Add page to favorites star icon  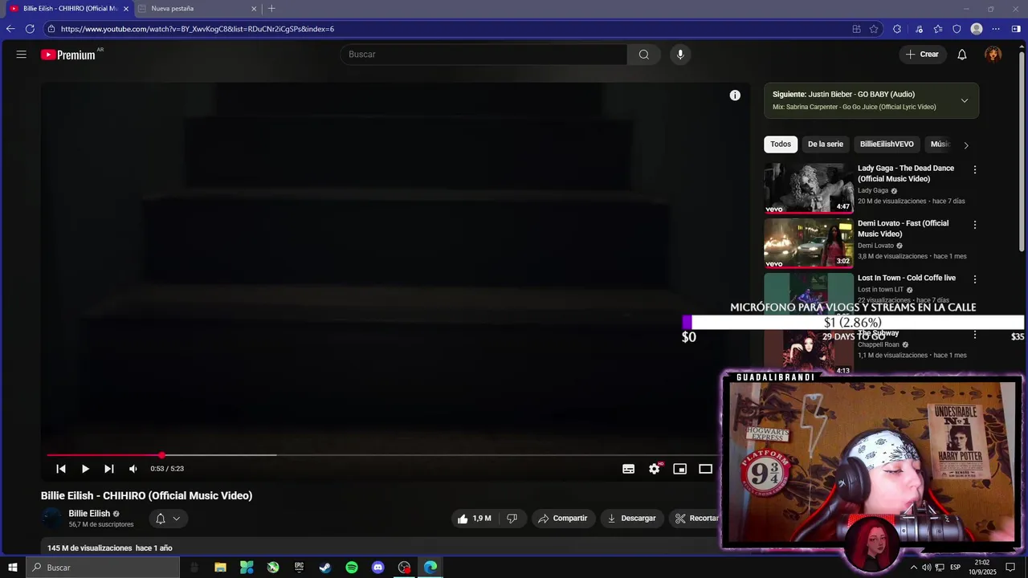click(x=874, y=29)
